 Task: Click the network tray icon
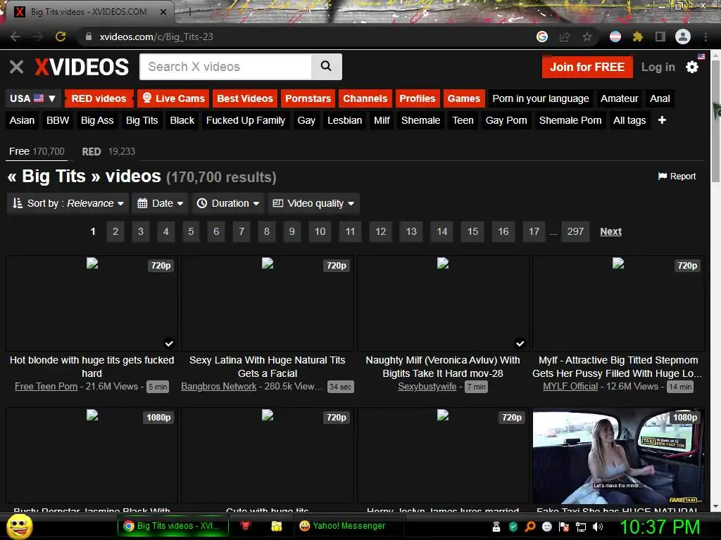pos(581,527)
